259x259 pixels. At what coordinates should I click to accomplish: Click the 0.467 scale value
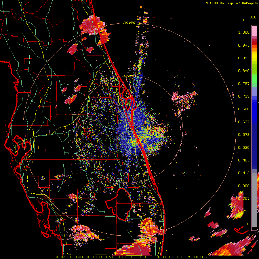pos(244,160)
